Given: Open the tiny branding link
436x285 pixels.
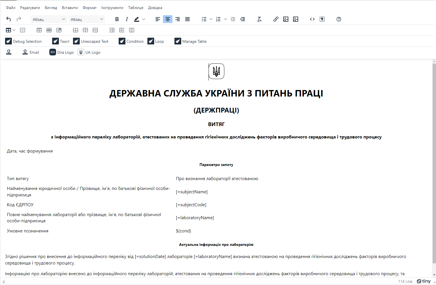Looking at the screenshot, I should [x=424, y=281].
